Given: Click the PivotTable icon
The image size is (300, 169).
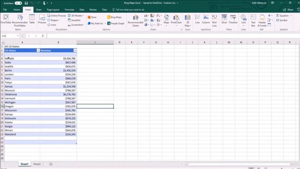Looking at the screenshot, I should pyautogui.click(x=6, y=19).
